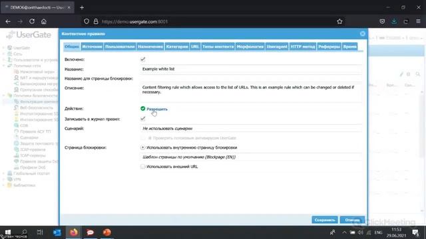
Task: Open the URL tab
Action: point(195,46)
